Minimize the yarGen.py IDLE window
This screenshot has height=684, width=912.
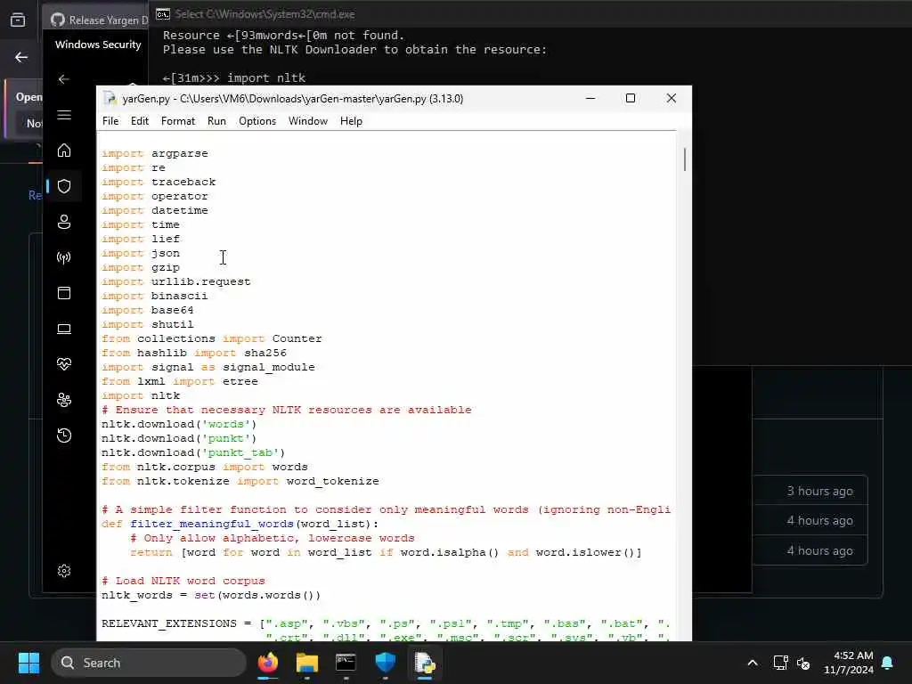pos(590,98)
